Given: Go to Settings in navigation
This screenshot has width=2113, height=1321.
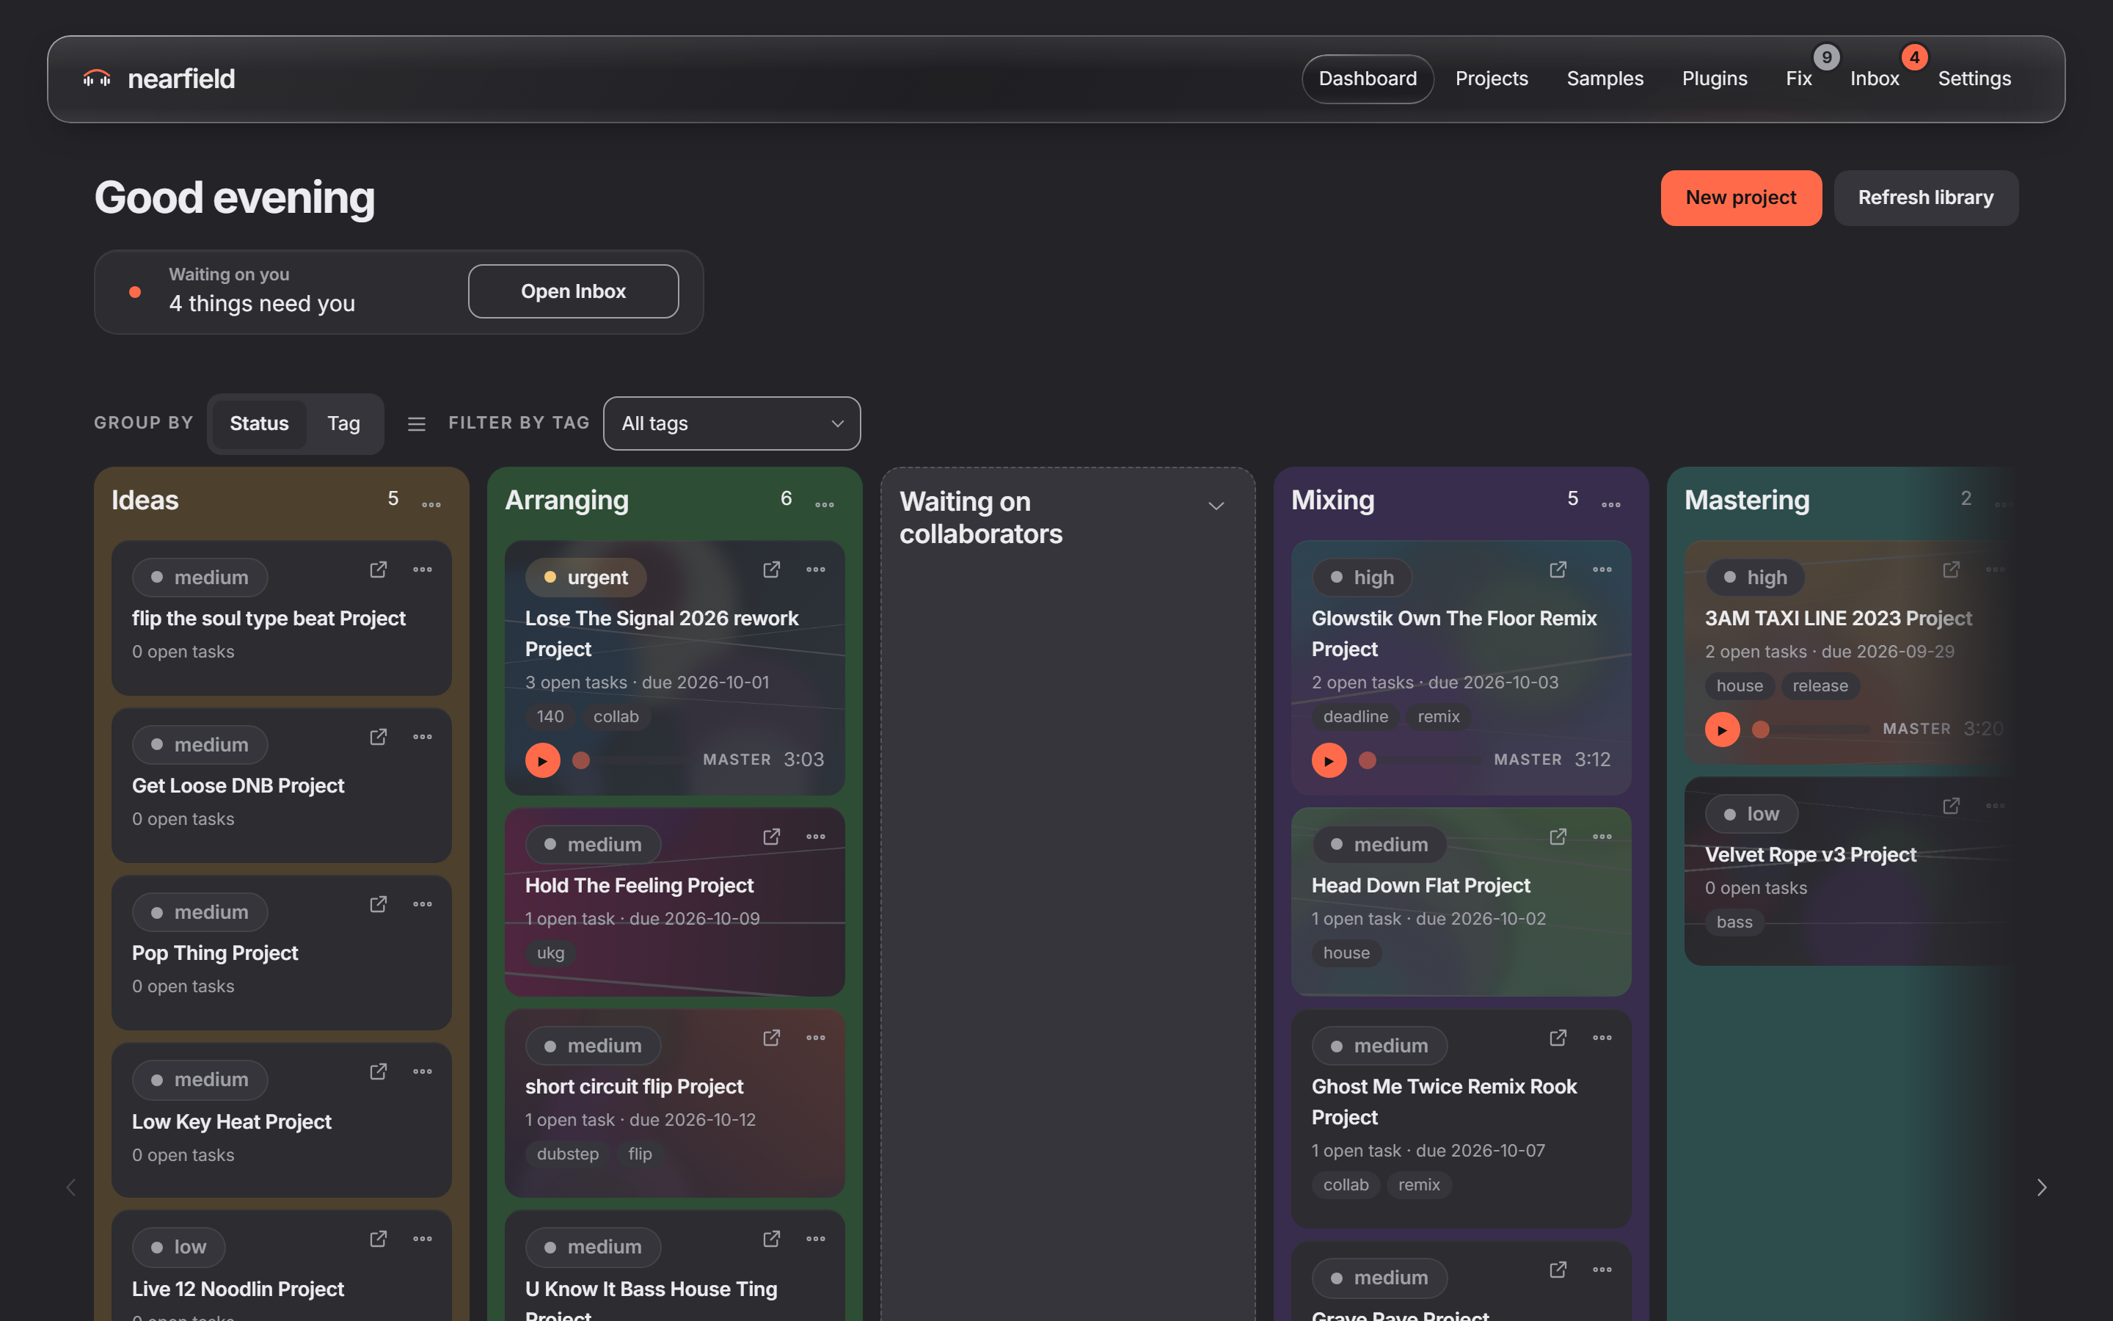Looking at the screenshot, I should pos(1974,79).
